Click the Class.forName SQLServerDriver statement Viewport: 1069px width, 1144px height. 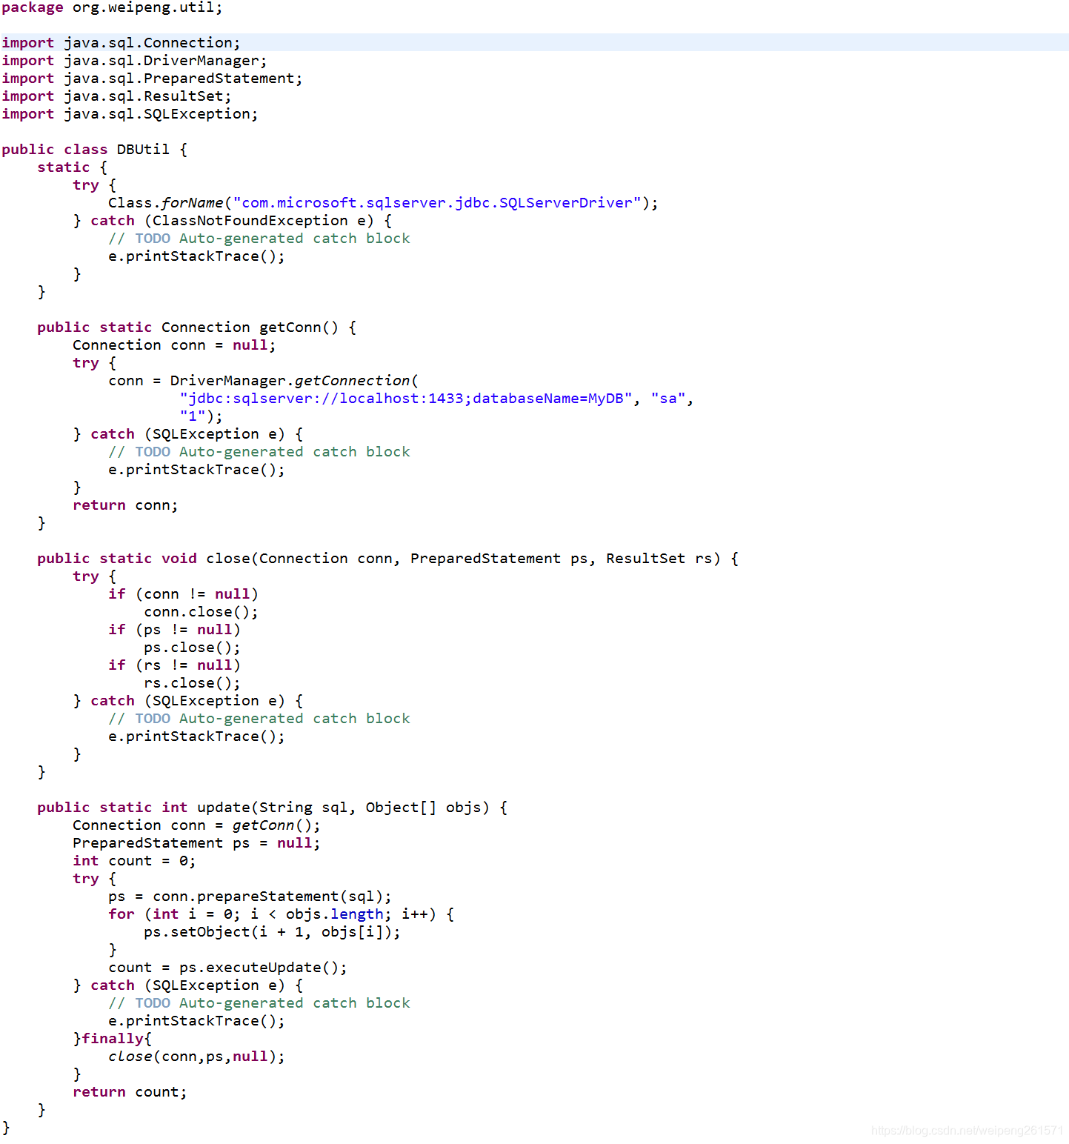click(x=383, y=203)
